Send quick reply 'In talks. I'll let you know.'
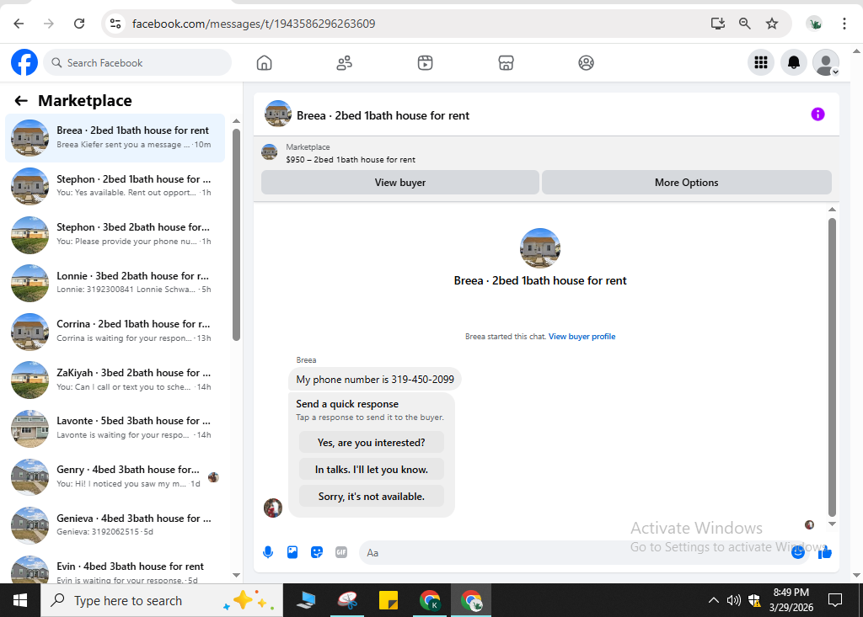 (x=372, y=470)
